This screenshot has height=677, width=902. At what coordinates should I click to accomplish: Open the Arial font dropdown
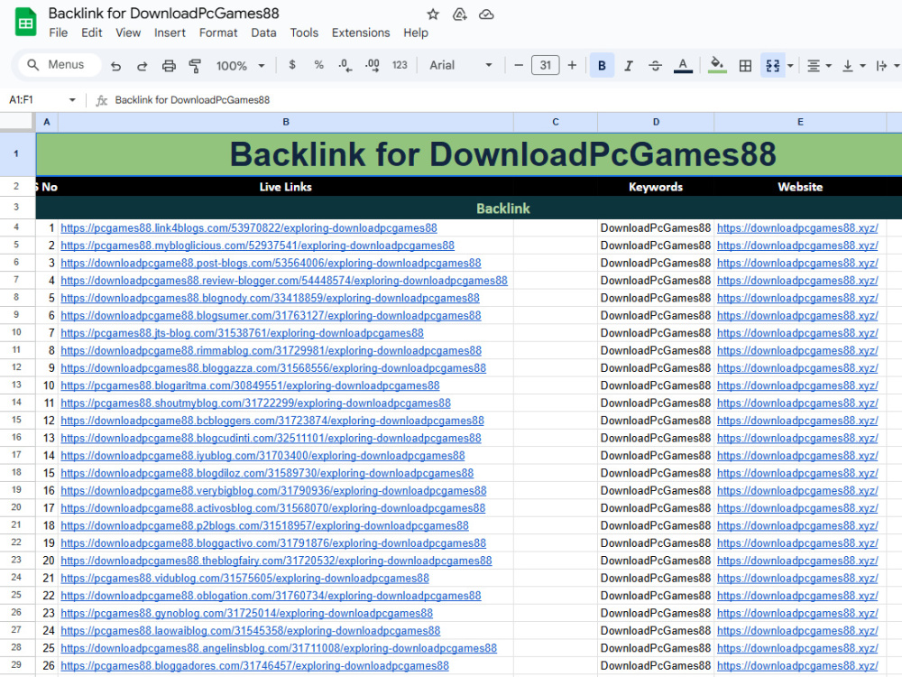pos(460,65)
